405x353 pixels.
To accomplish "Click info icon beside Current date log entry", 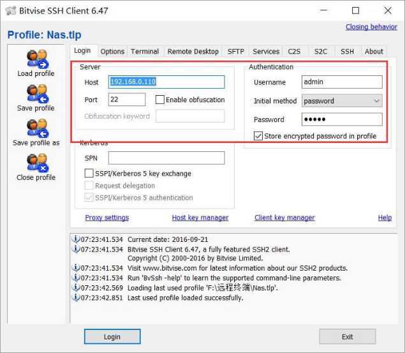I will 75,239.
